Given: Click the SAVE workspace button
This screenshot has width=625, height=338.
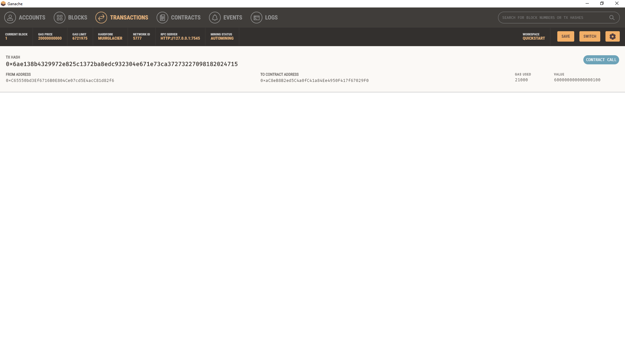Looking at the screenshot, I should [x=566, y=36].
